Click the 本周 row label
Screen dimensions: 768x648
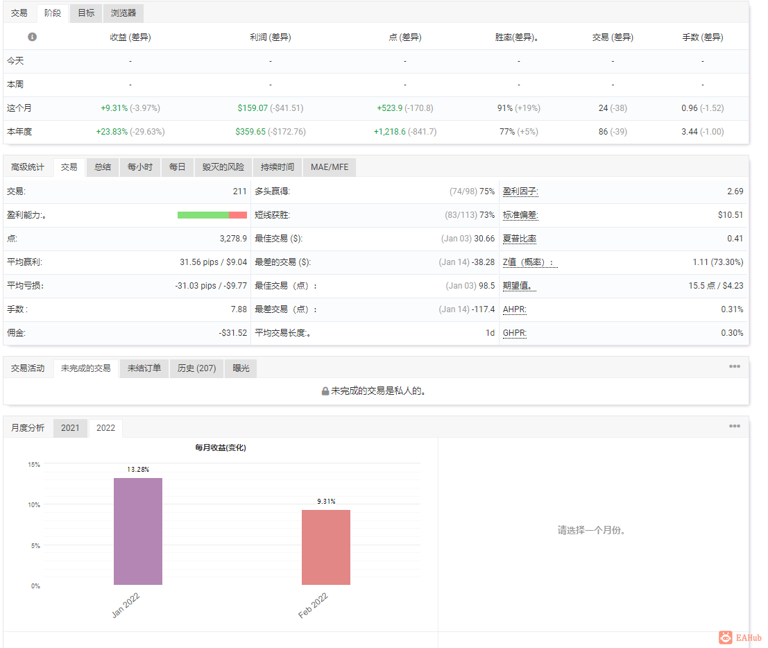pyautogui.click(x=15, y=84)
